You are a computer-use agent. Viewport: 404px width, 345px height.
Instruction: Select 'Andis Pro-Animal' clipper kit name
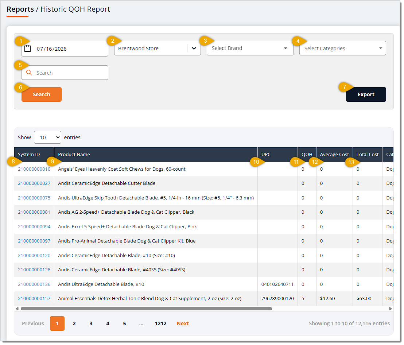pos(127,242)
